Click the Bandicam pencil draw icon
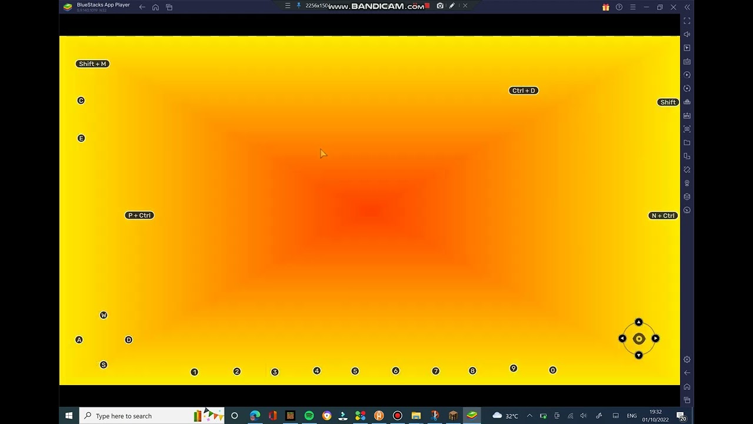Image resolution: width=753 pixels, height=424 pixels. [452, 6]
